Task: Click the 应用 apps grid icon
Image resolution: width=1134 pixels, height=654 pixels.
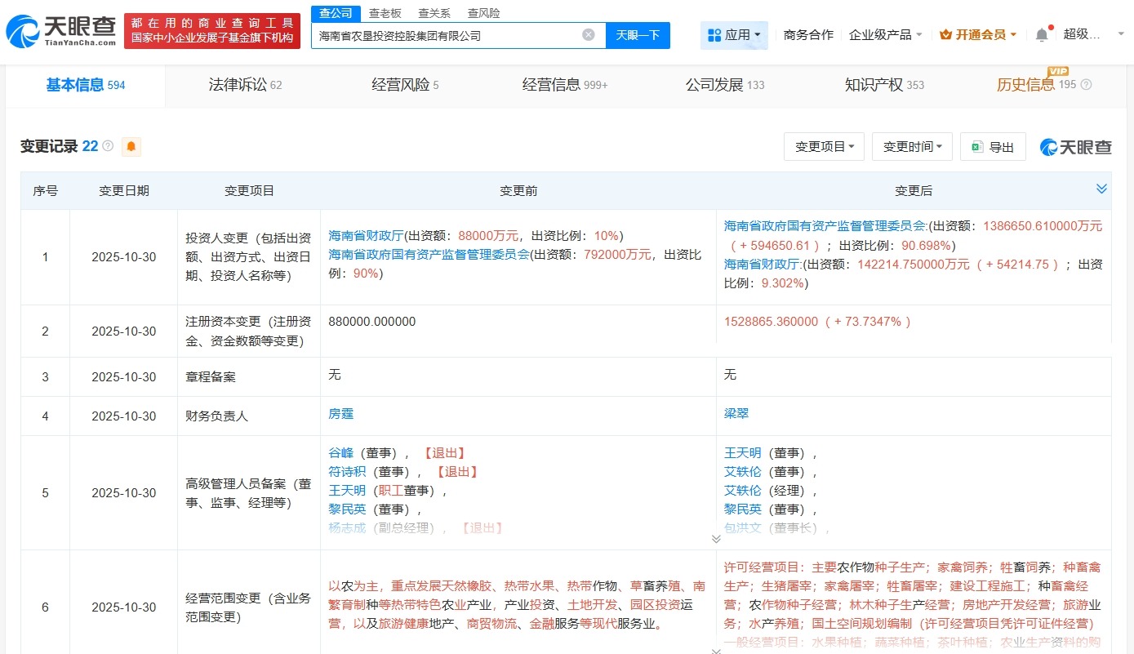Action: pos(717,34)
